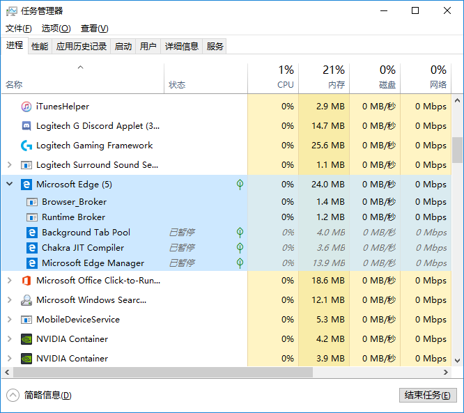Switch to the 详细信息 tab
This screenshot has height=413, width=464.
[x=181, y=47]
